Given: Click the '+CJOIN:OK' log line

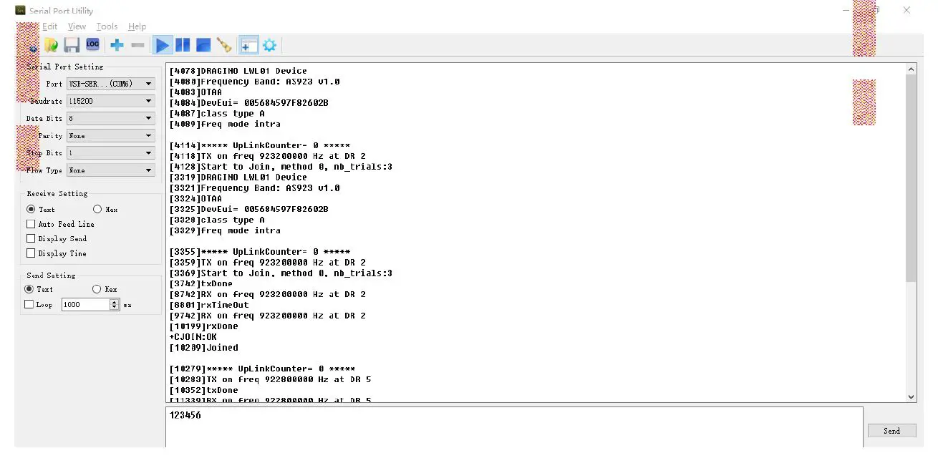Looking at the screenshot, I should coord(193,337).
